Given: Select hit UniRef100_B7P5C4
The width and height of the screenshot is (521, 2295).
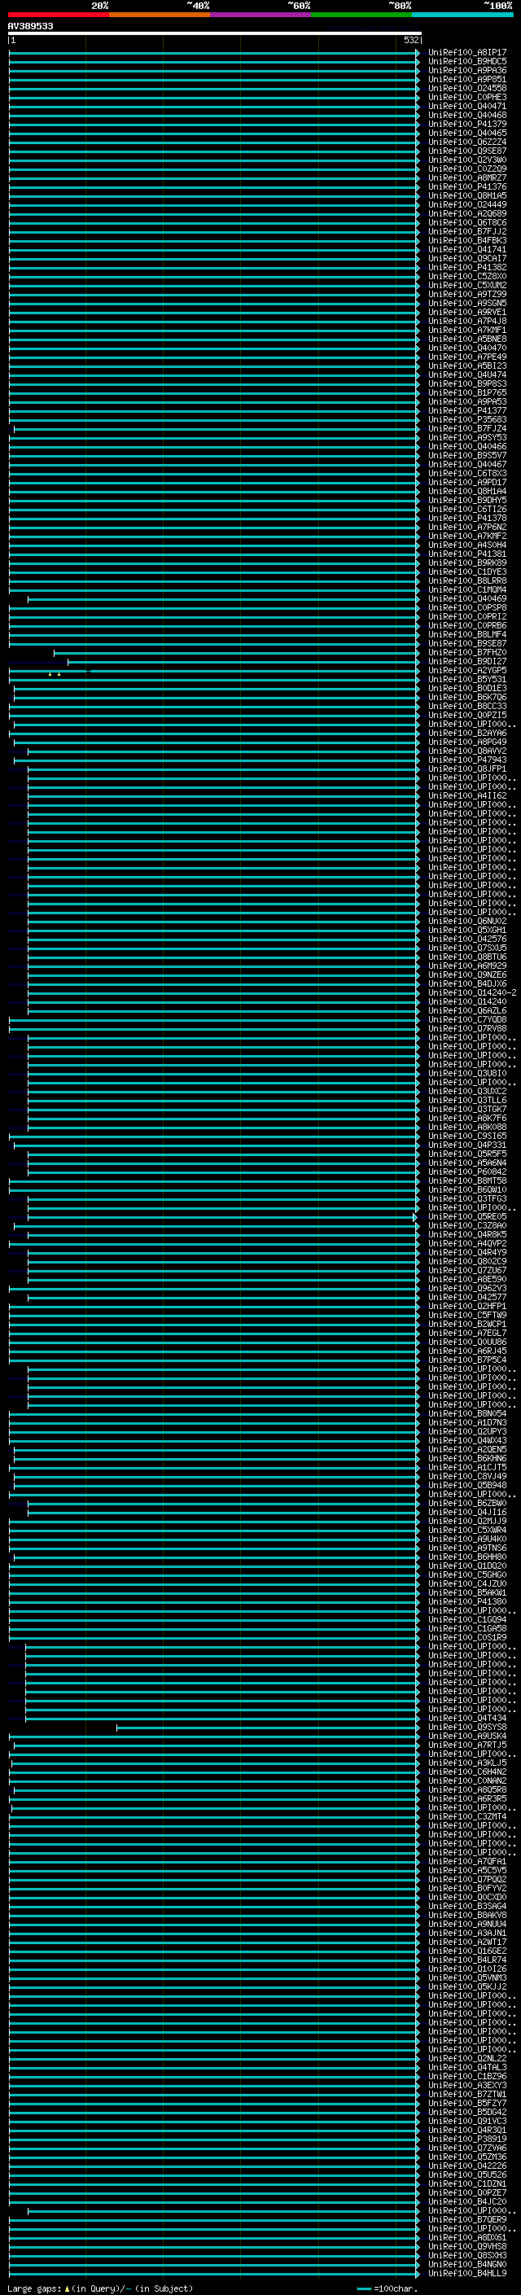Looking at the screenshot, I should (466, 1360).
